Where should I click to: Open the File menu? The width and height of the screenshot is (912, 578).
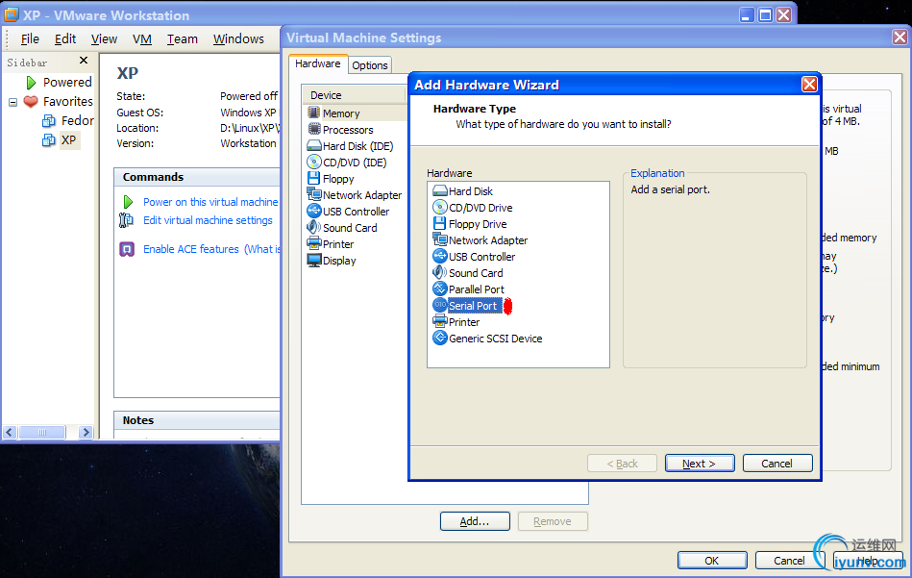[30, 39]
